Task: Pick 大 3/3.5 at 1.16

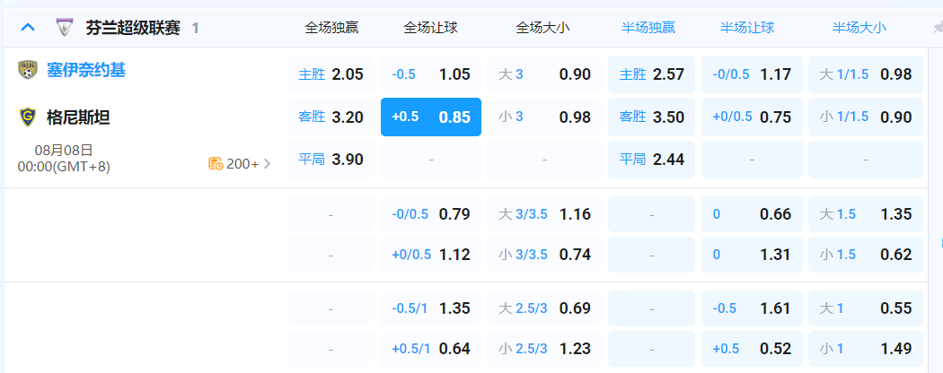Action: point(544,213)
